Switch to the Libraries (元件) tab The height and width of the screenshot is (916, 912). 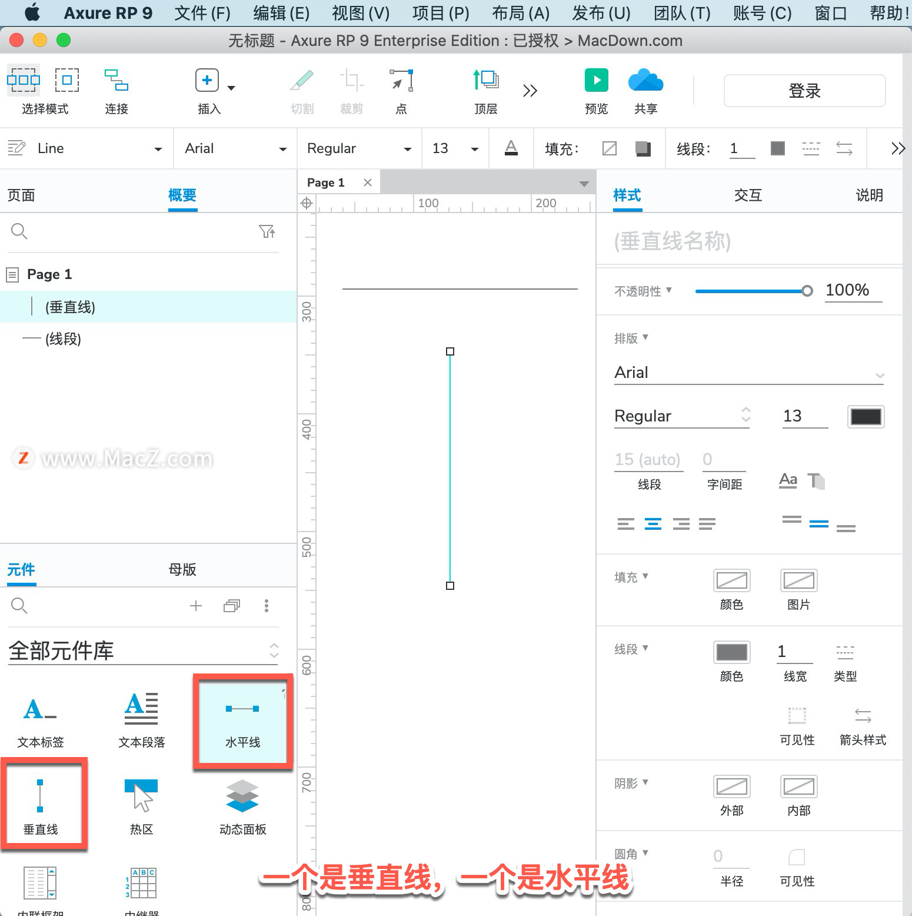pyautogui.click(x=21, y=570)
